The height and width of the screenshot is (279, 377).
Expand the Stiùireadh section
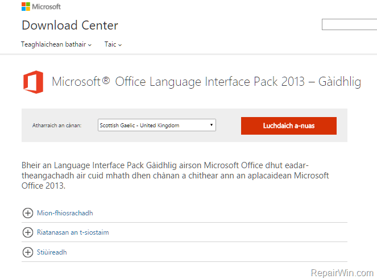[52, 252]
